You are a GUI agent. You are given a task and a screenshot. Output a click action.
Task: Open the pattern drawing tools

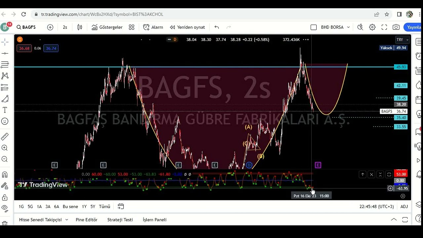point(5,76)
